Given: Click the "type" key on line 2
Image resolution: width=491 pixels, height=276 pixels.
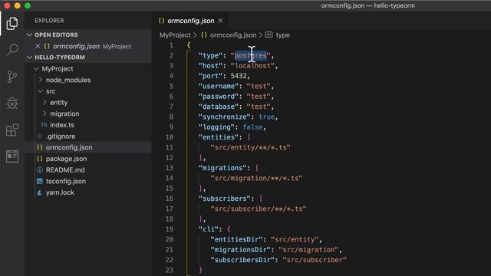Looking at the screenshot, I should coord(210,55).
